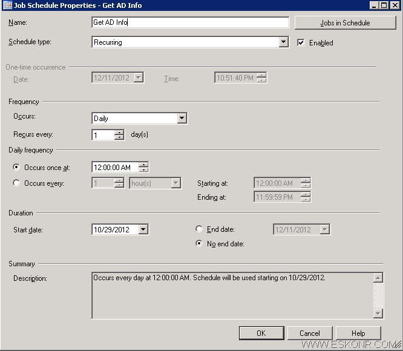This screenshot has width=403, height=351.
Task: Confirm with the OK button
Action: [261, 333]
